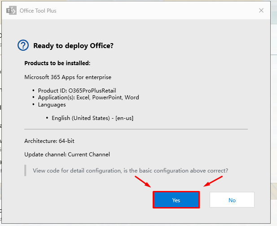Screen dimensions: 277x226
Task: Click the Update channel: Current Channel text
Action: pos(67,154)
